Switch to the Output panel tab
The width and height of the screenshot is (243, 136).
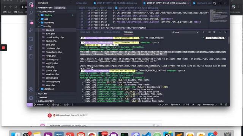pos(97,32)
